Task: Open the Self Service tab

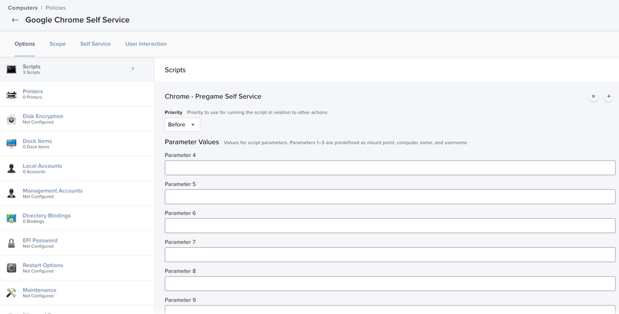Action: pos(95,44)
